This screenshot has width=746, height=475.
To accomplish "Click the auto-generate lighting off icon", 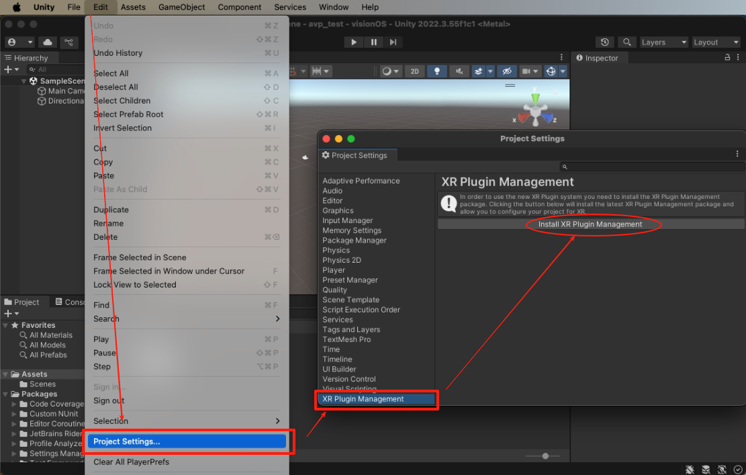I will pos(722,469).
